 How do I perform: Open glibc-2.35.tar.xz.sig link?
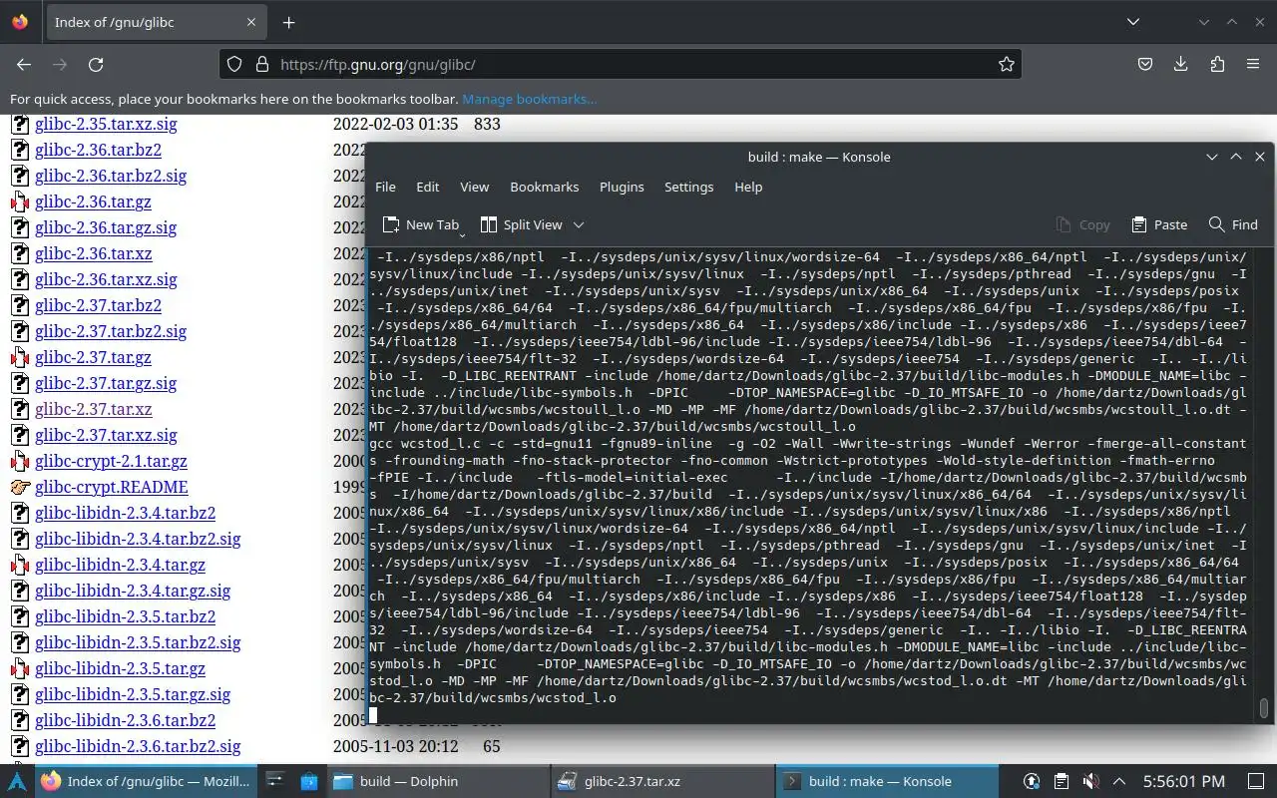tap(106, 124)
